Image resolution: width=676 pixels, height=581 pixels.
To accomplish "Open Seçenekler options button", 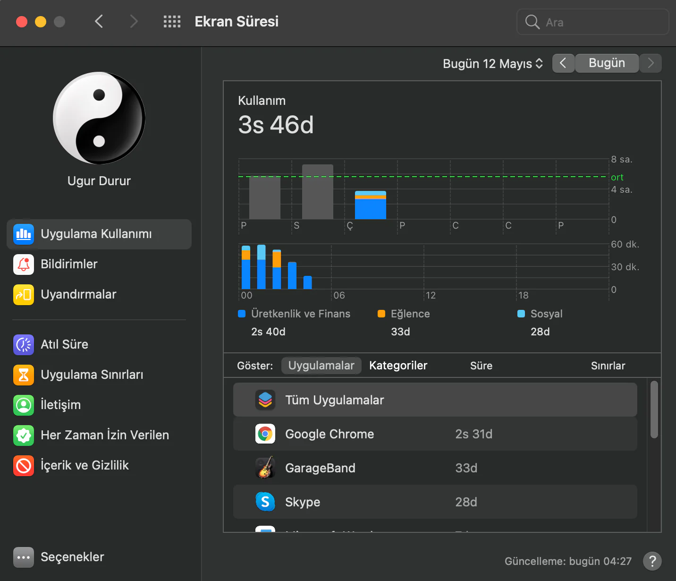I will (x=24, y=557).
